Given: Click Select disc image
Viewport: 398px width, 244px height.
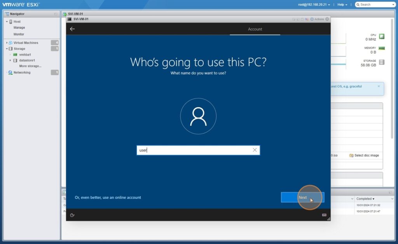Looking at the screenshot, I should [x=367, y=155].
